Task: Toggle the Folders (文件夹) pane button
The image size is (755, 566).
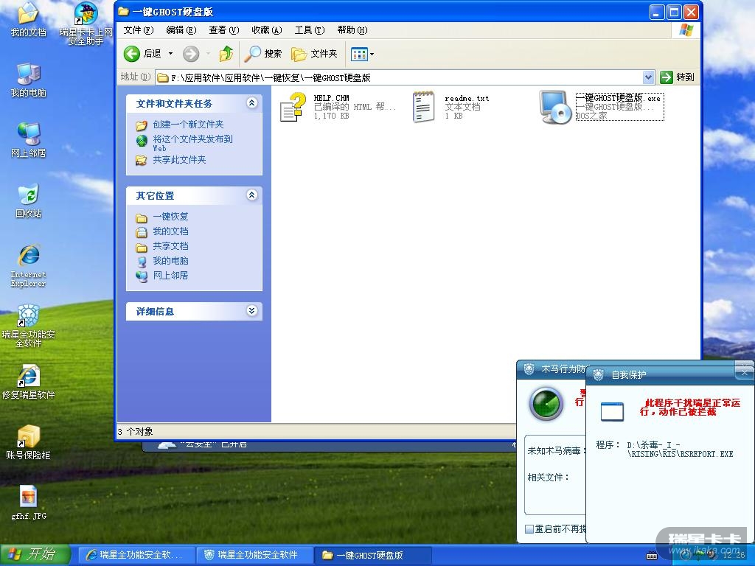Action: (314, 53)
